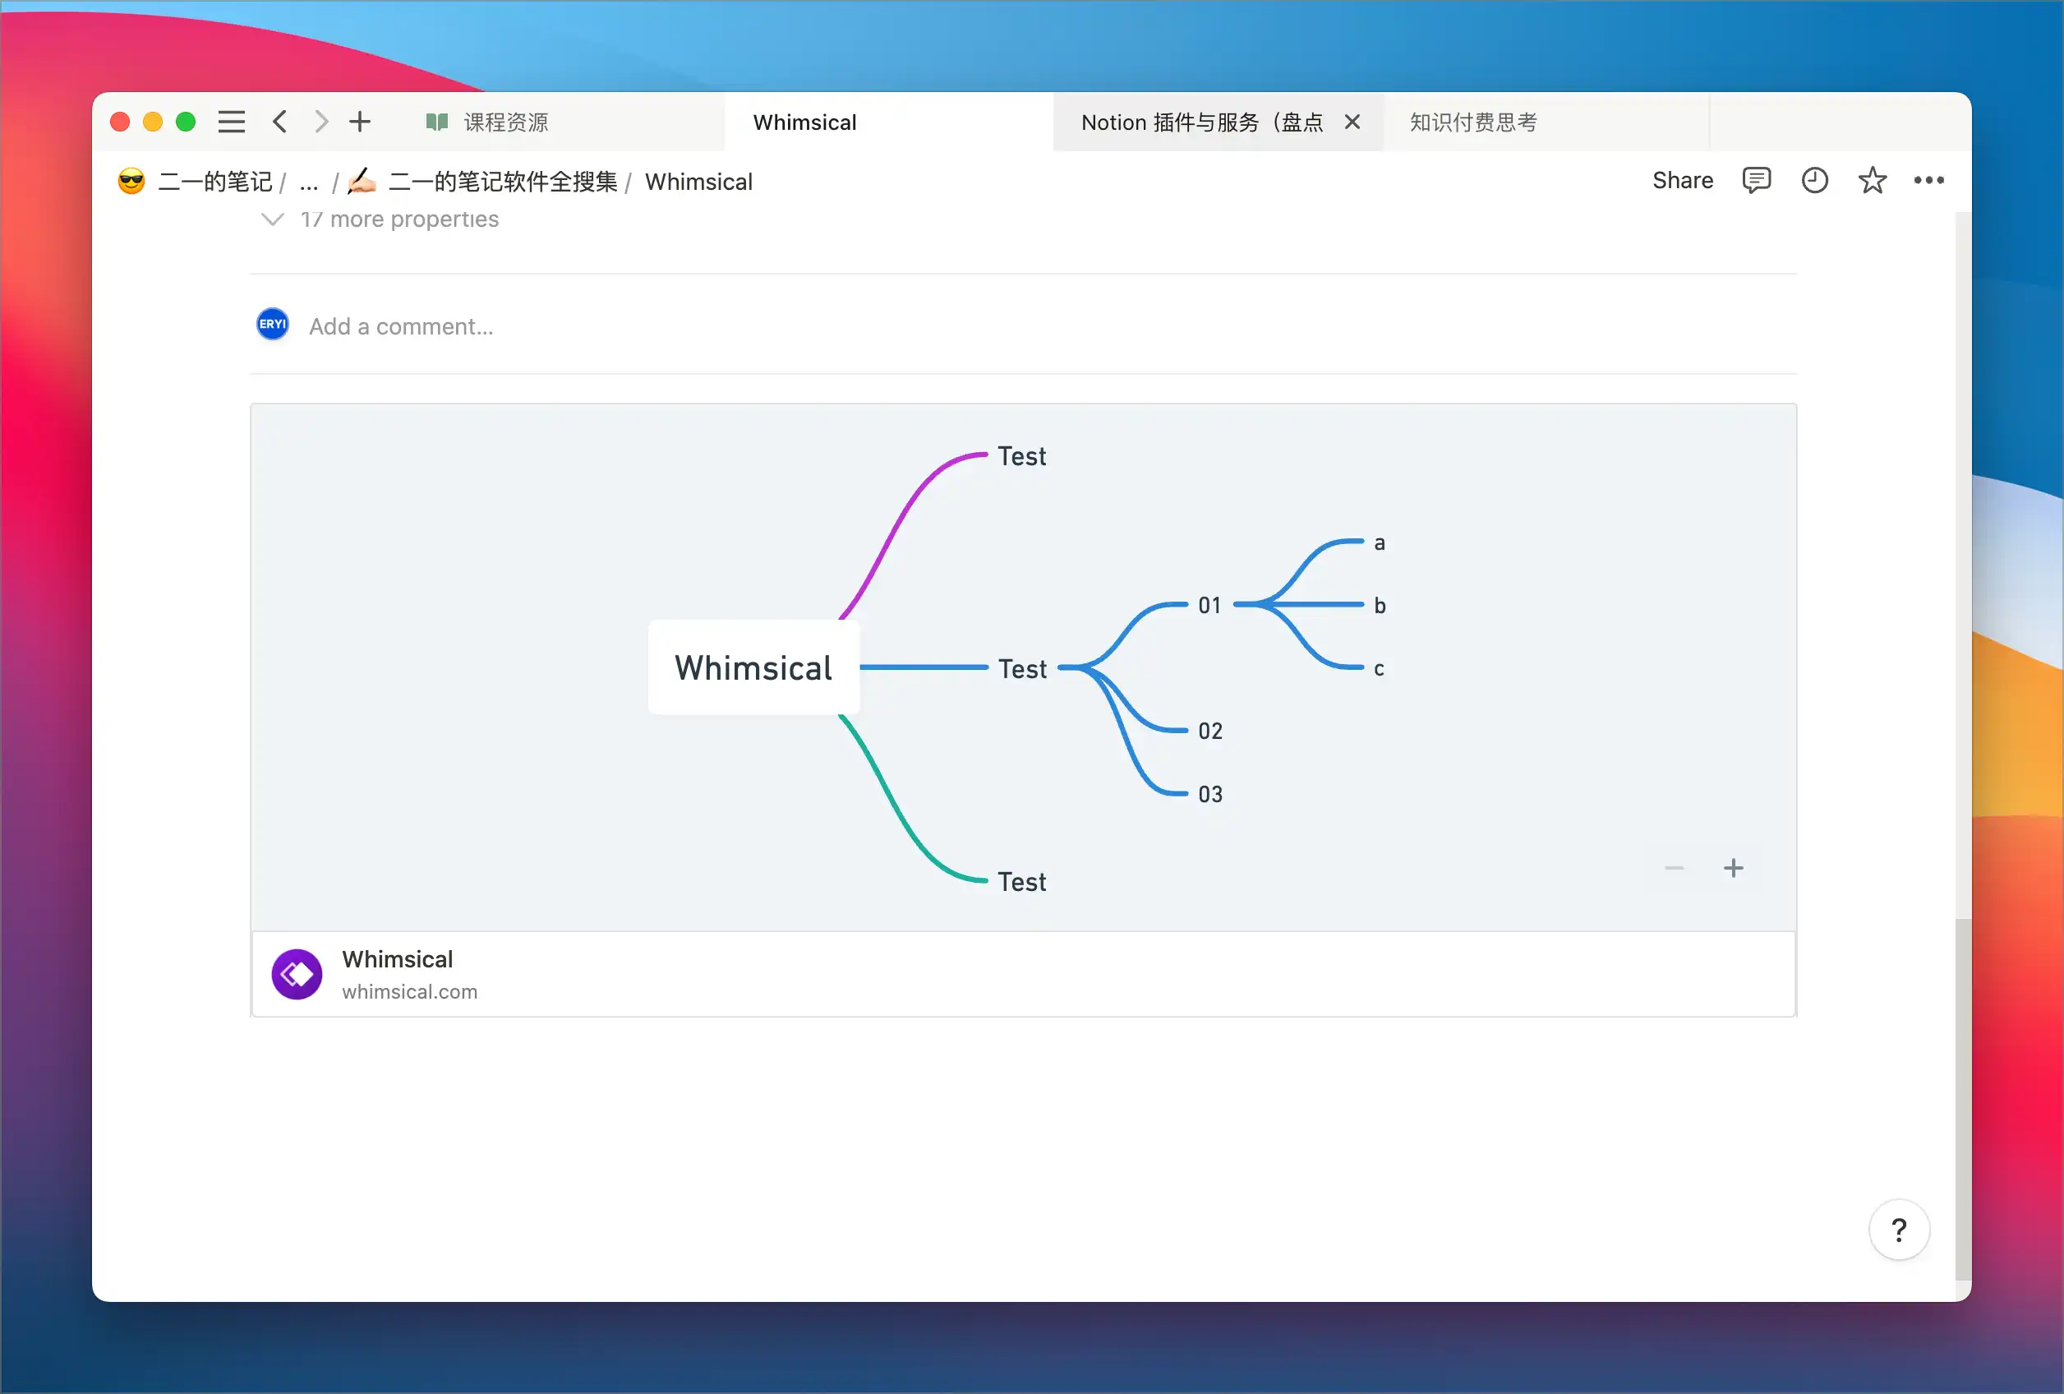Go back with the left arrow

tap(279, 122)
